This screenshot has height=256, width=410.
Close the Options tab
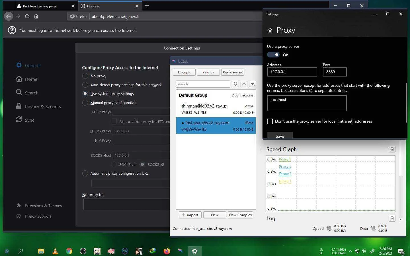tap(137, 6)
